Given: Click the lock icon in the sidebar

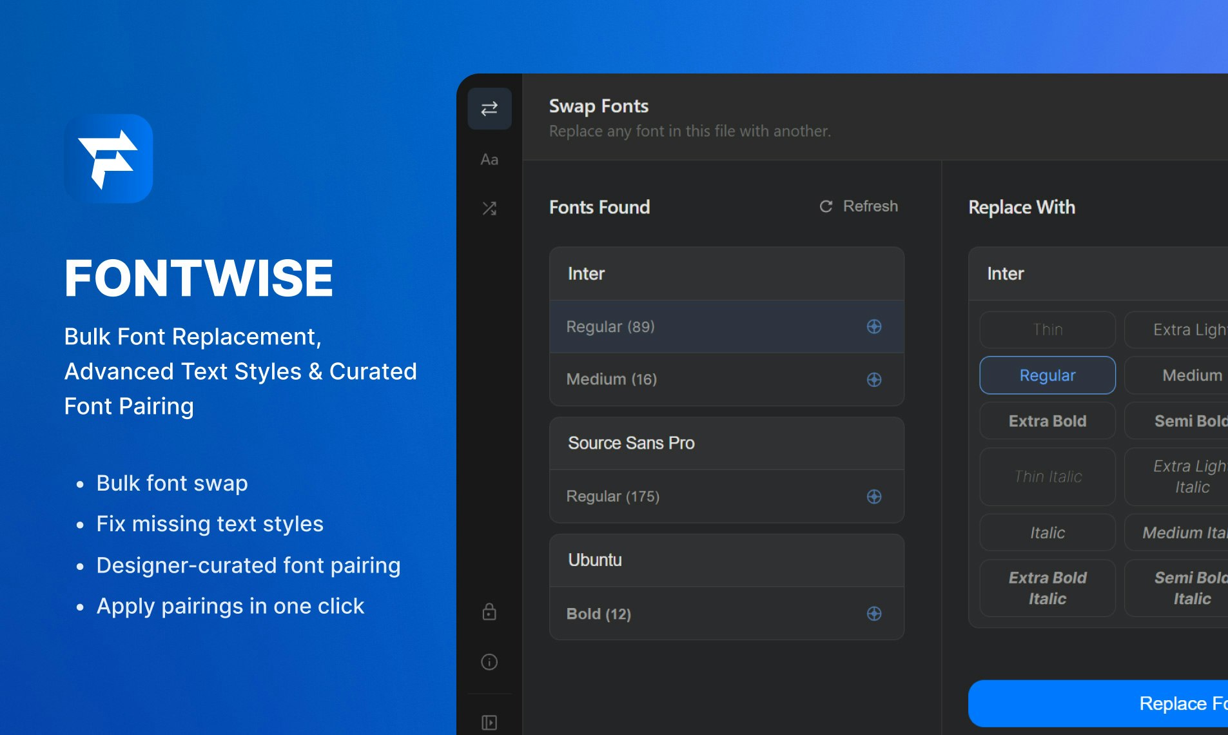Looking at the screenshot, I should (489, 612).
